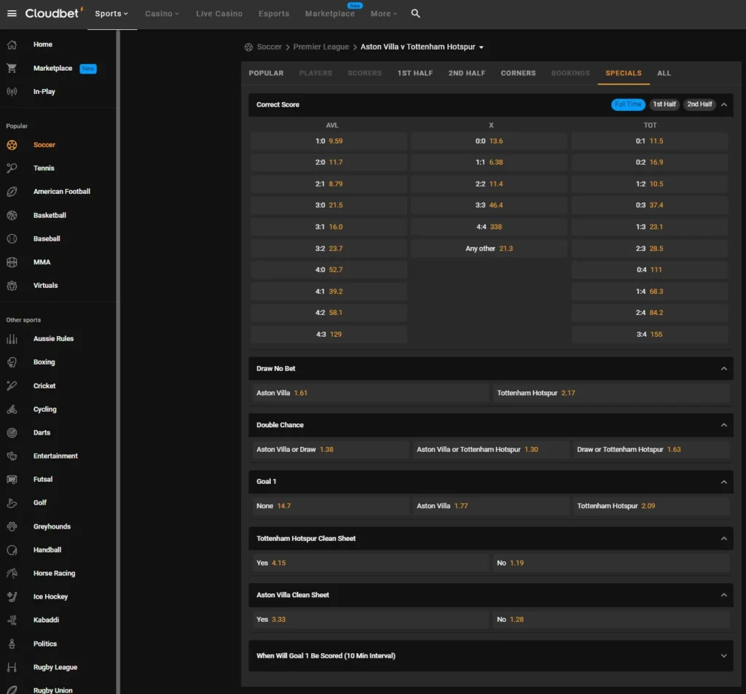746x694 pixels.
Task: Click the Greyhounds paw icon
Action: click(12, 526)
